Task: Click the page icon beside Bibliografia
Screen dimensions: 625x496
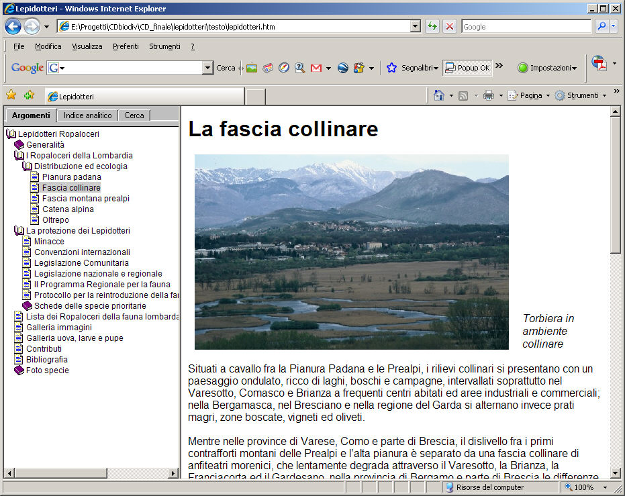Action: [18, 359]
